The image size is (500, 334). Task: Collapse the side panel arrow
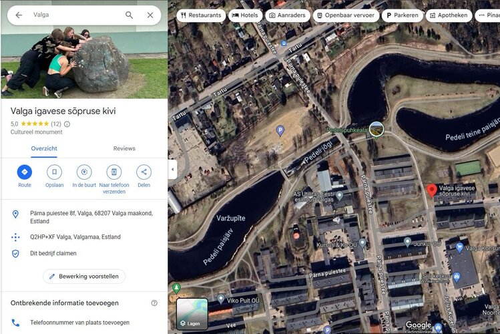coord(172,169)
